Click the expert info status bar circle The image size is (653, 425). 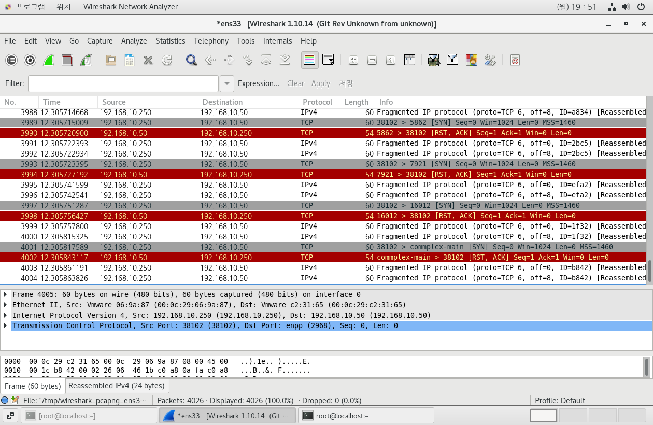pyautogui.click(x=5, y=400)
